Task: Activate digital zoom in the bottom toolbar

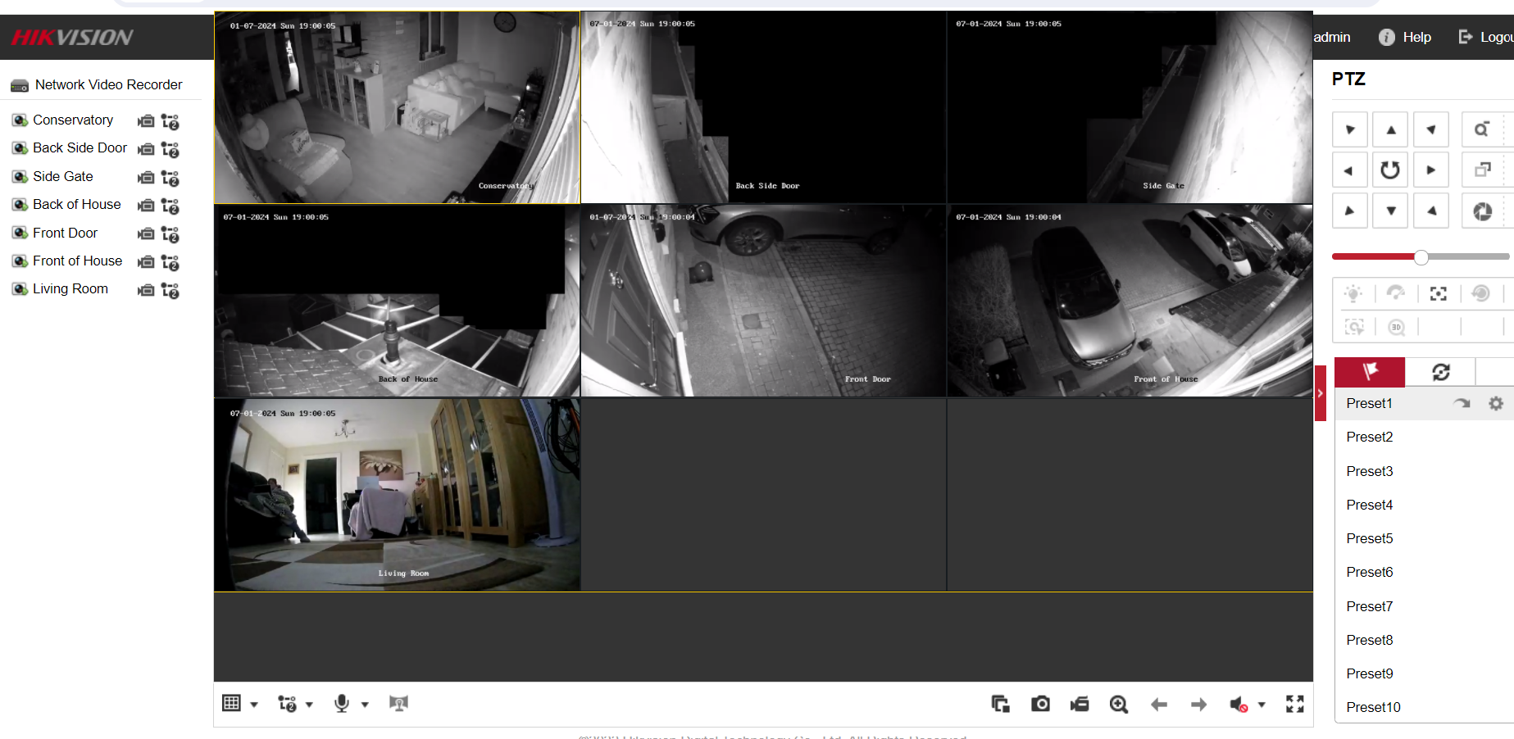Action: [x=1118, y=704]
